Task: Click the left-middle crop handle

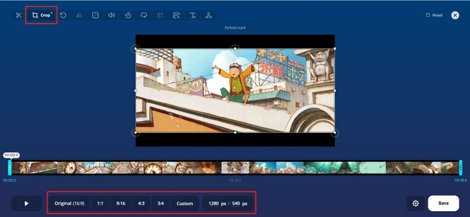Action: click(136, 90)
